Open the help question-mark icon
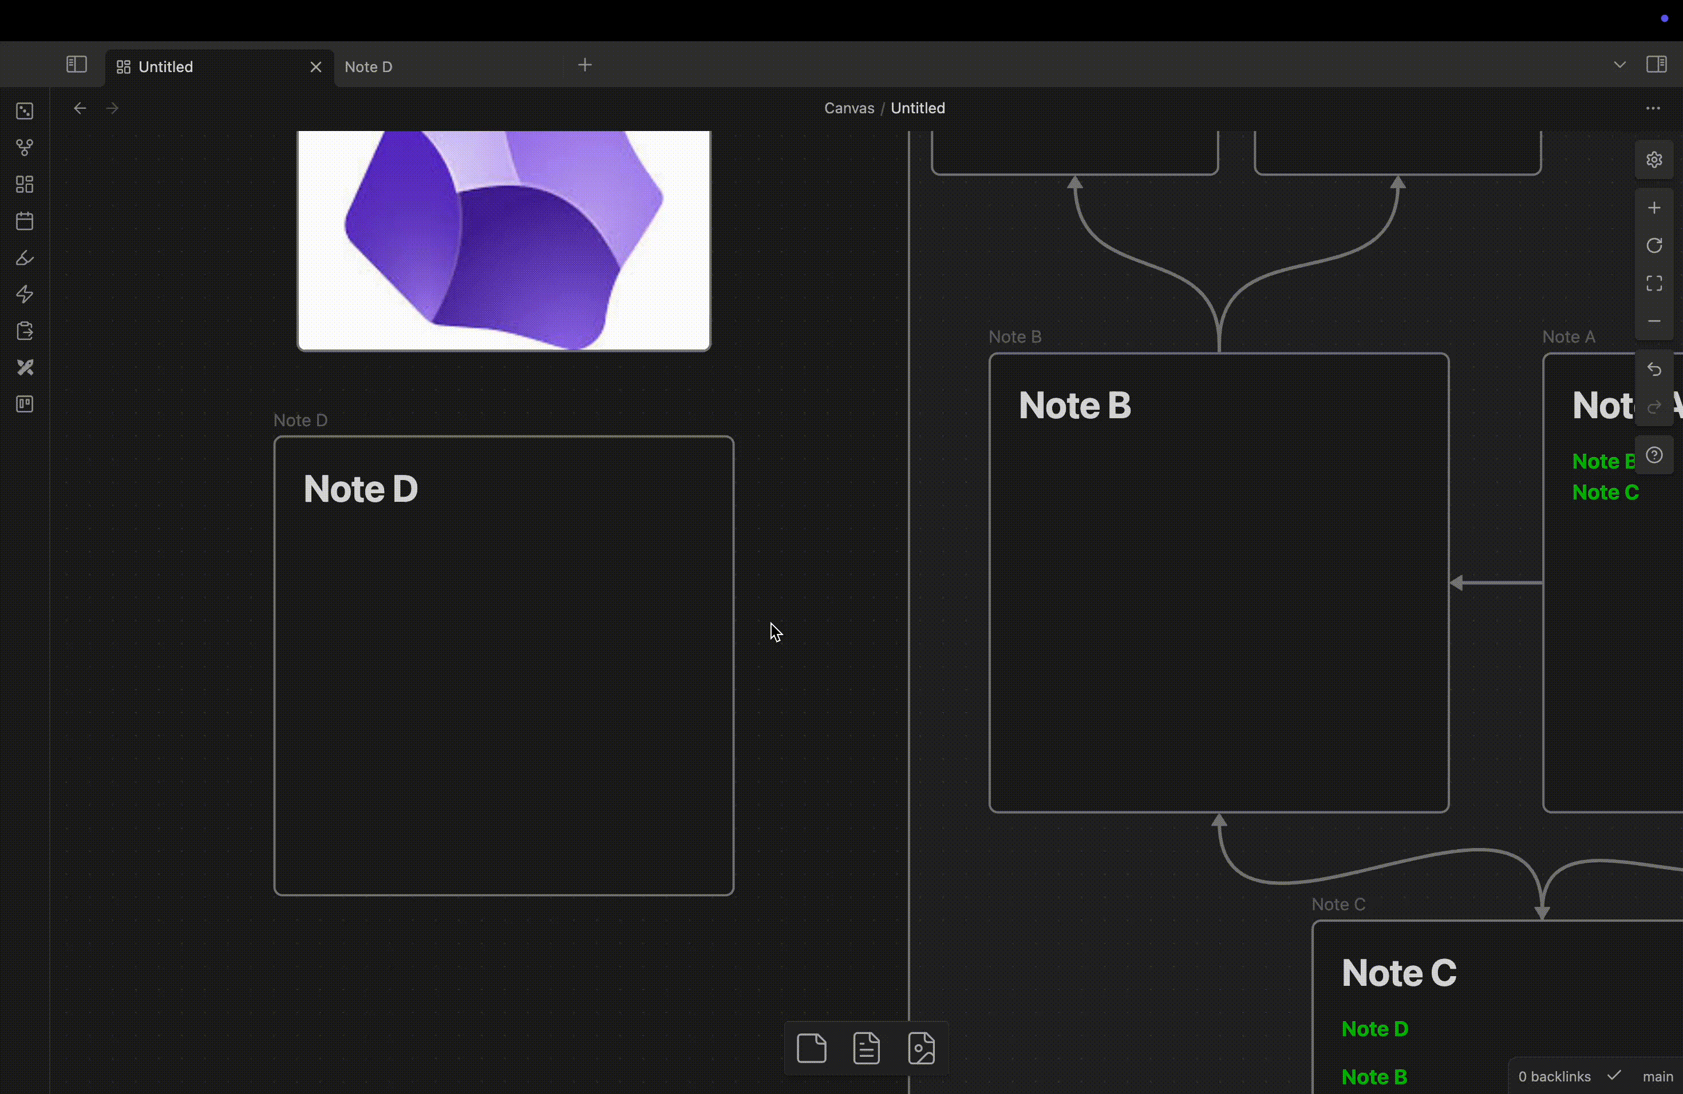This screenshot has width=1683, height=1094. pos(1655,455)
